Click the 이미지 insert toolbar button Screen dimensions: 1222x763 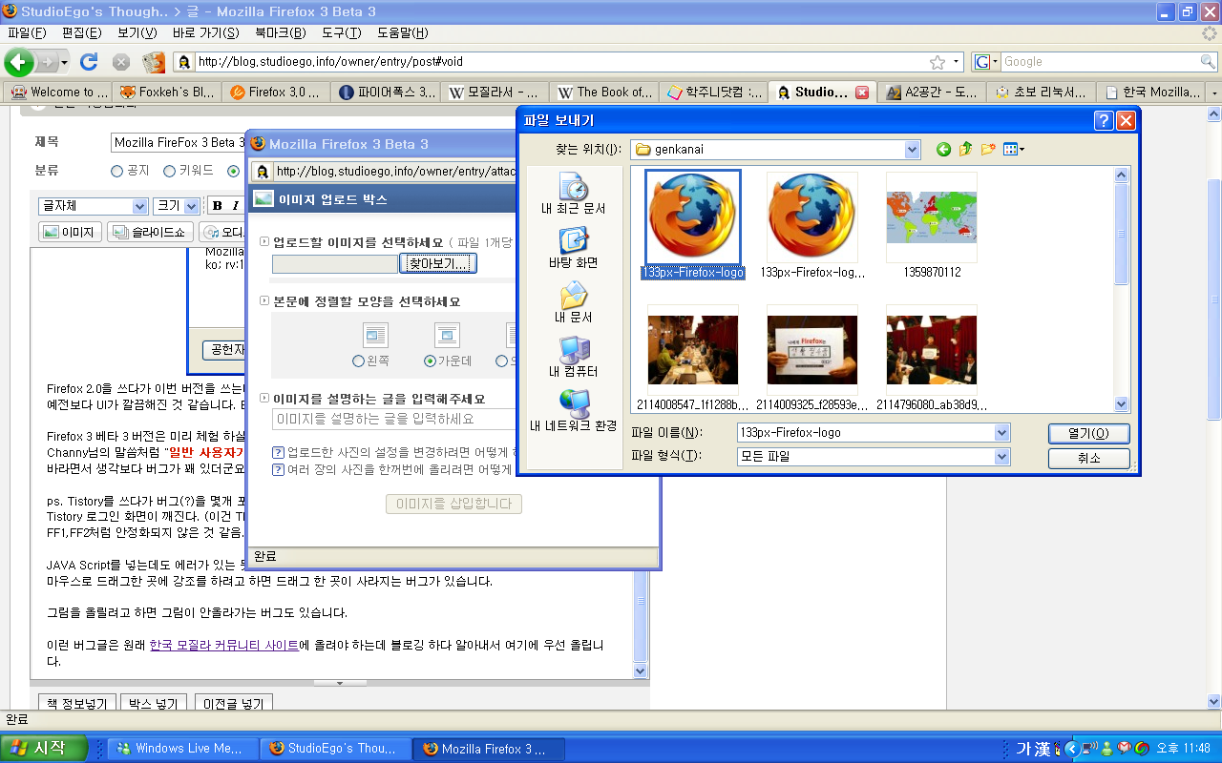point(70,232)
